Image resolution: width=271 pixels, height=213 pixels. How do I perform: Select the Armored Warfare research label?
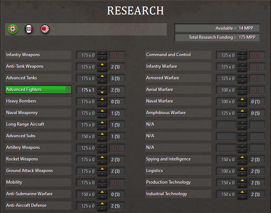(178, 78)
